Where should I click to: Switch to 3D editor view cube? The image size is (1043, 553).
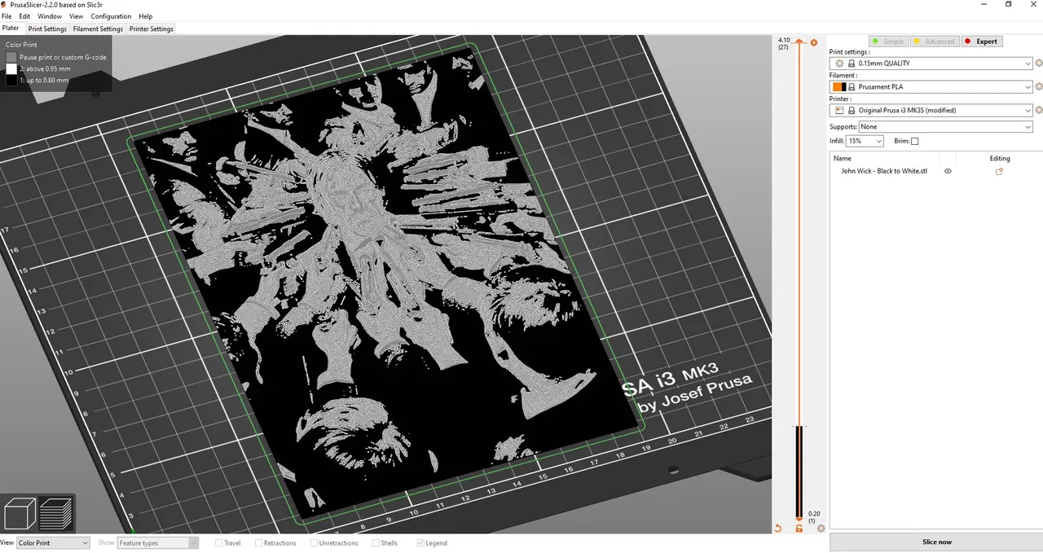[x=20, y=514]
